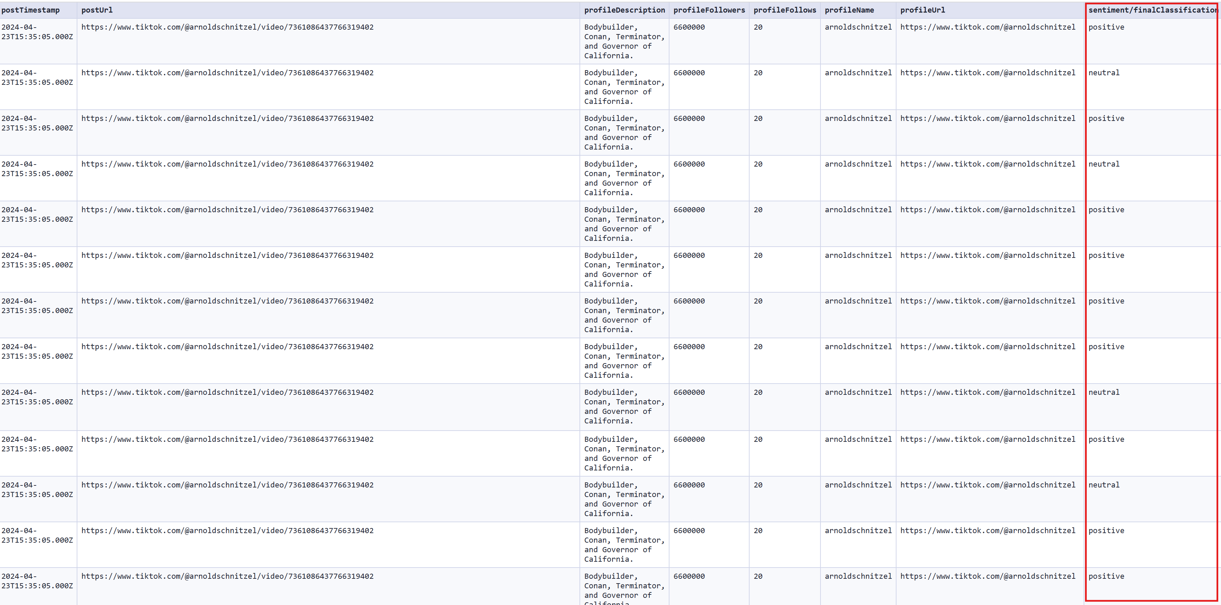Open the first row's TikTok video URL
Viewport: 1221px width, 605px height.
[227, 27]
